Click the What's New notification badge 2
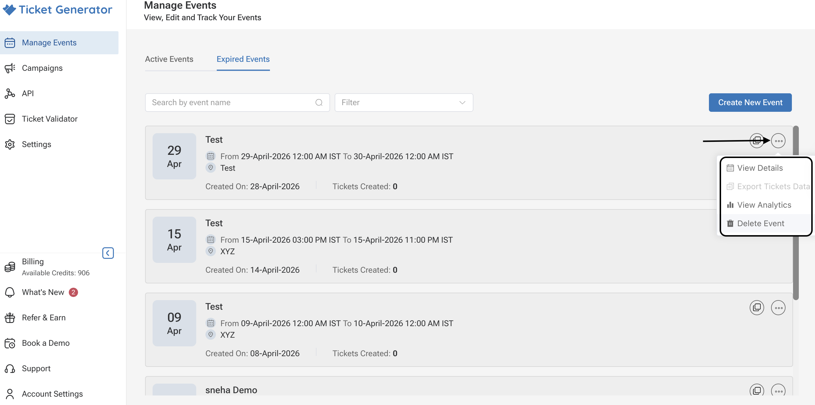The height and width of the screenshot is (405, 815). click(73, 292)
